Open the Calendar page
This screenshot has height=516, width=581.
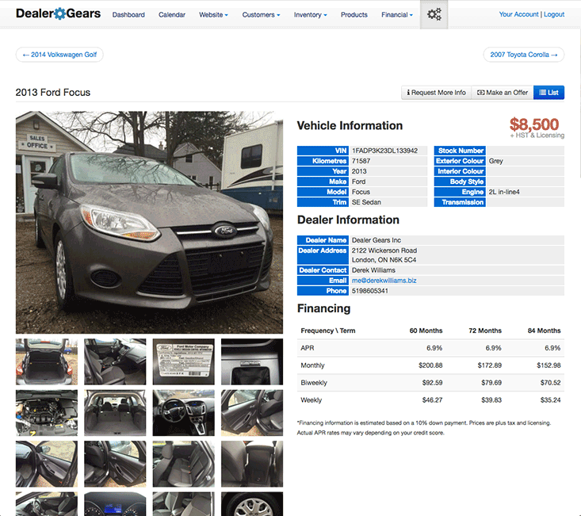point(172,15)
